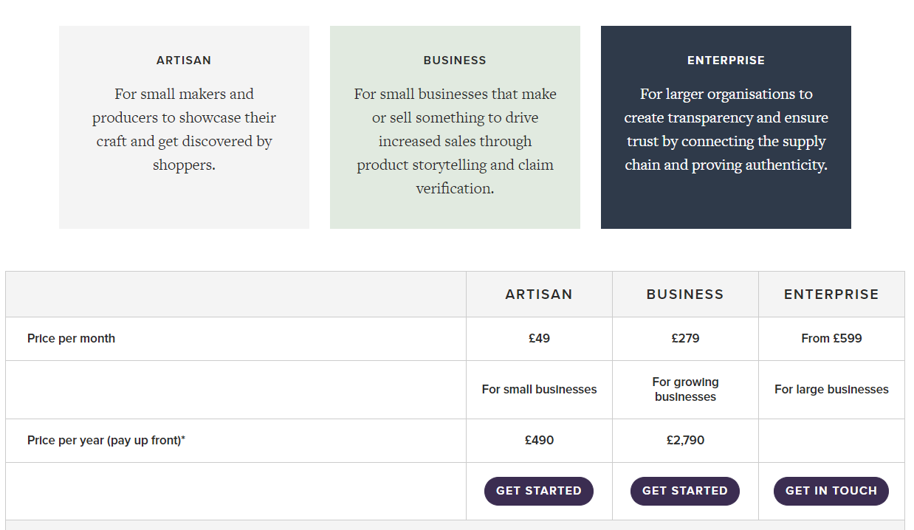Select the From £599 price cell

pyautogui.click(x=831, y=338)
